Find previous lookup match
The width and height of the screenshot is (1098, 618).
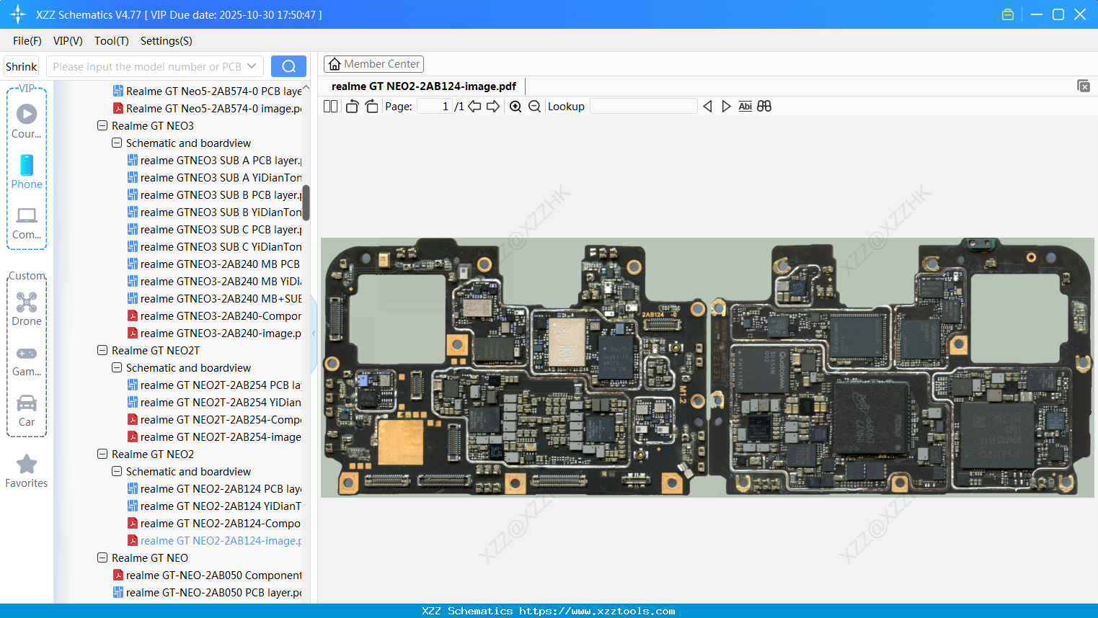[707, 107]
